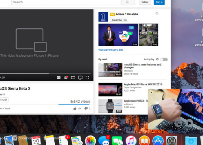Screen dimensions: 203x145
Task: Play the Picture in Picture video
Action: click(x=190, y=123)
